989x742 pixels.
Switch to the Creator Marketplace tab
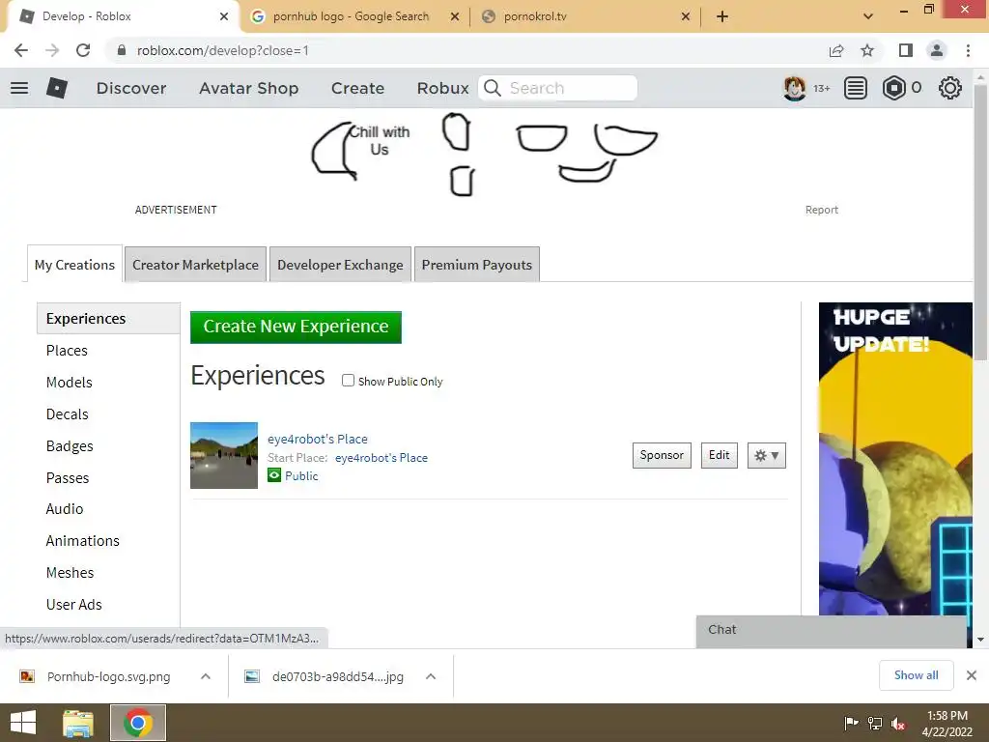click(195, 265)
